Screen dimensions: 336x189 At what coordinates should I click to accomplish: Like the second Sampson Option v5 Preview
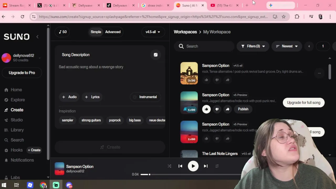tap(206, 109)
